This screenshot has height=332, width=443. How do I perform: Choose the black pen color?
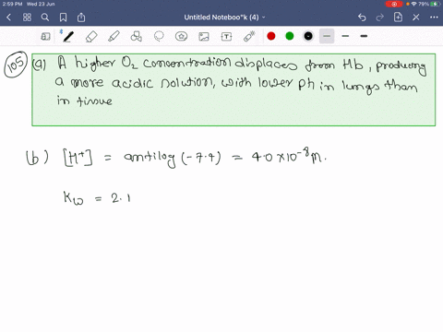click(308, 36)
